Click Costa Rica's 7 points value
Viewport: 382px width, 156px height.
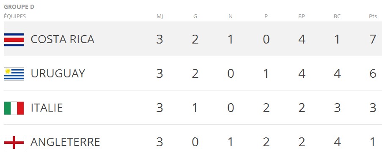373,39
